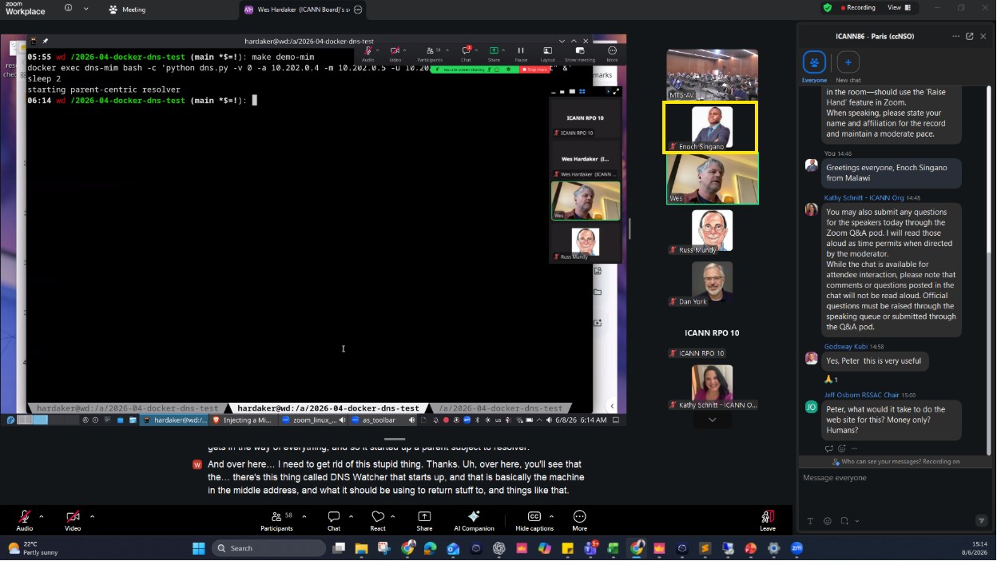The width and height of the screenshot is (997, 561).
Task: Click the green encryption shield icon
Action: 828,7
